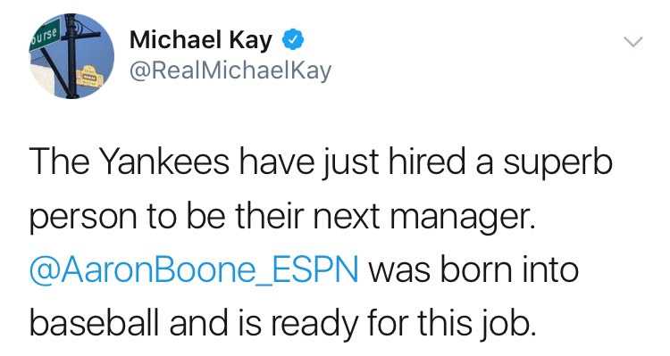Select the word "Yankees" in tweet

[165, 162]
